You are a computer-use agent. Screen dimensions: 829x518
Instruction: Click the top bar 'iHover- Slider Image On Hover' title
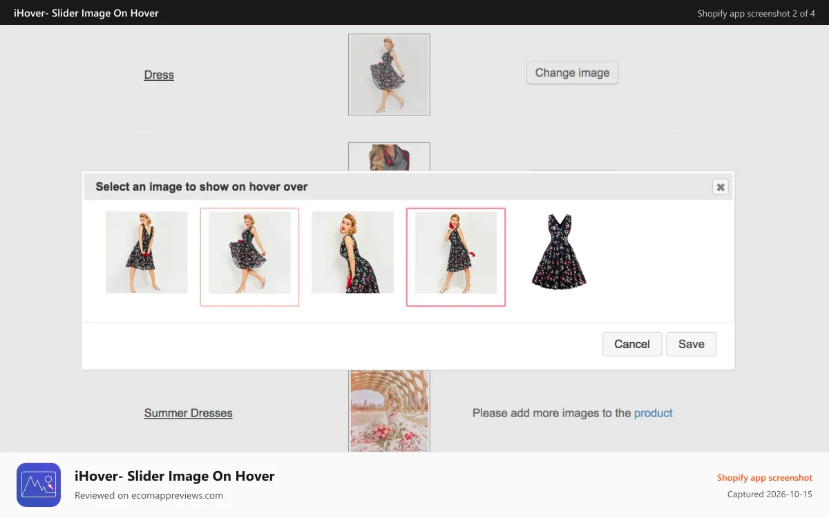(86, 13)
